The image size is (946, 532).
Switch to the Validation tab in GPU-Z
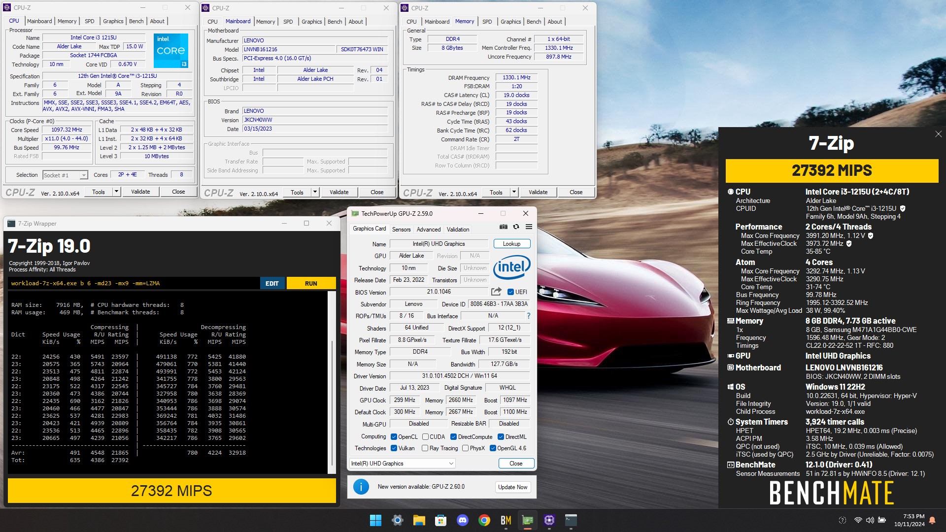(458, 230)
